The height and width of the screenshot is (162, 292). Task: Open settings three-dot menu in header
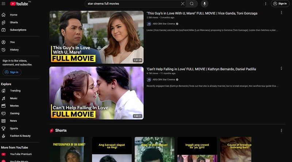click(x=266, y=4)
